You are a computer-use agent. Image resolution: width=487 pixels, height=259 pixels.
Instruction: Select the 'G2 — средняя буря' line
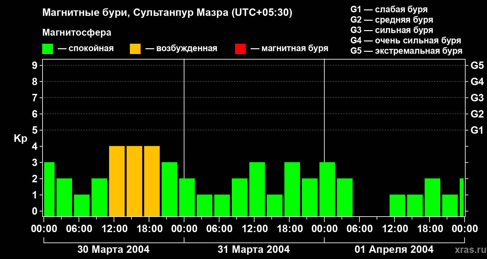click(x=392, y=20)
